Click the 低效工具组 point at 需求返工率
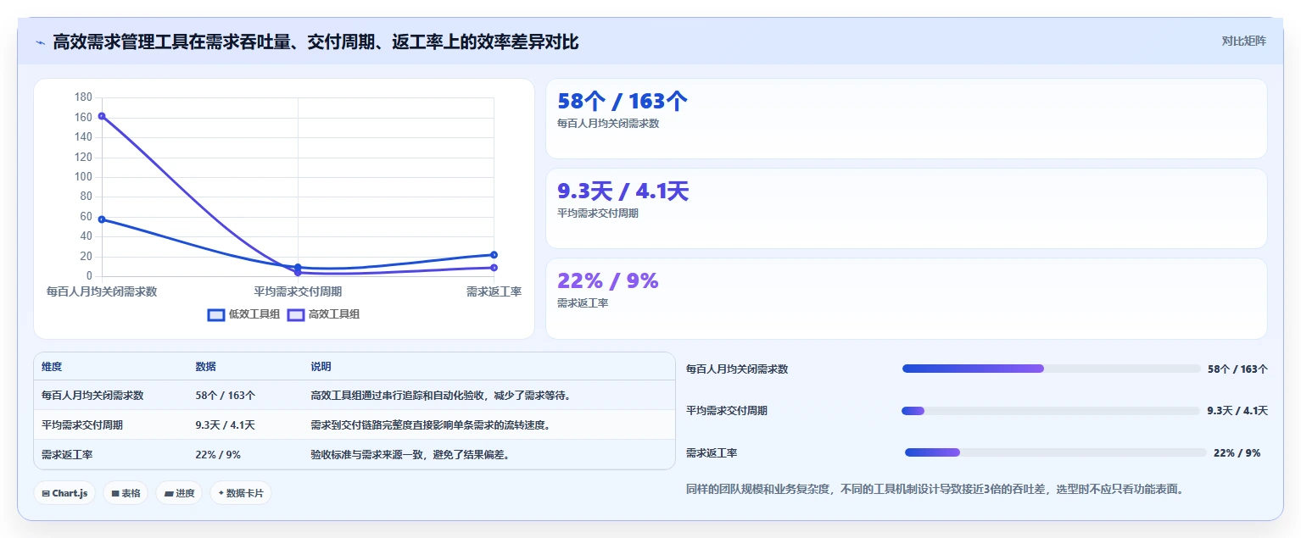 [494, 255]
